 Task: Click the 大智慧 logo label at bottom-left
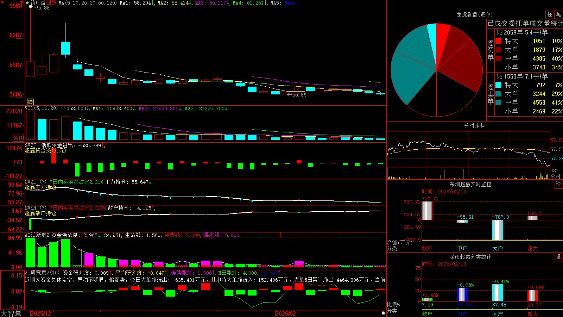[x=11, y=313]
